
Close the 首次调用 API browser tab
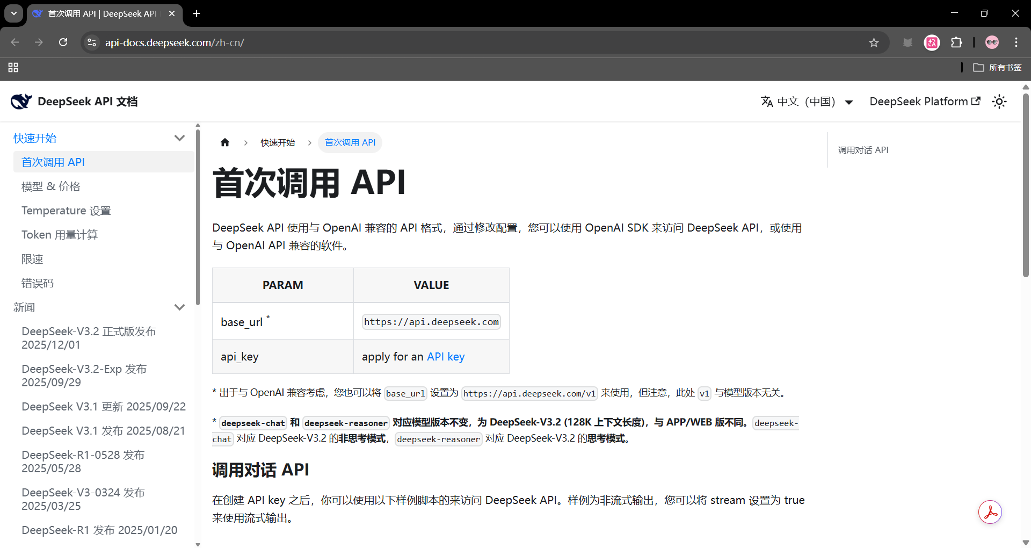click(172, 13)
